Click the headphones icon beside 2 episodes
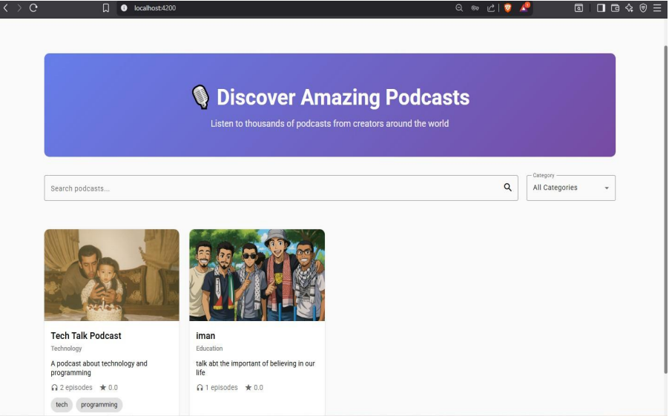 point(54,387)
